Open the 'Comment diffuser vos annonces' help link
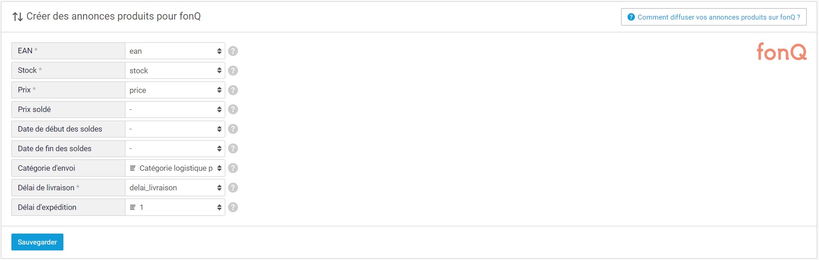The image size is (819, 260). (714, 17)
